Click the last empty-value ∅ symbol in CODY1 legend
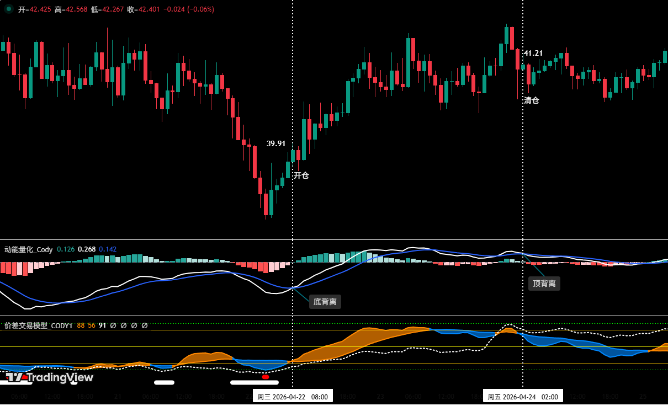This screenshot has height=406, width=668. point(145,325)
